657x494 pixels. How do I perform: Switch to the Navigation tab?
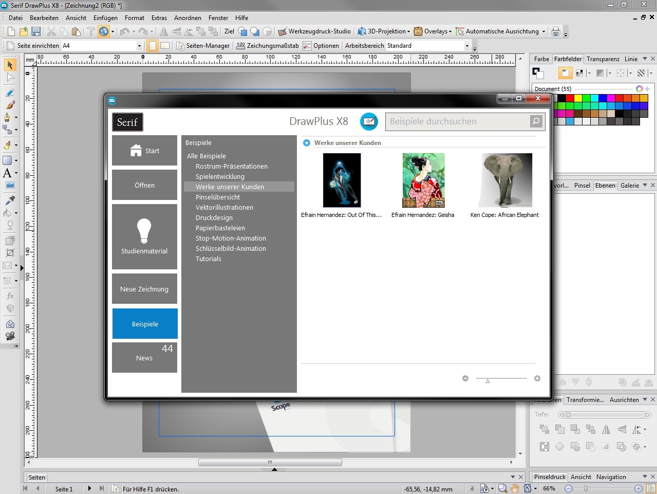(x=611, y=477)
